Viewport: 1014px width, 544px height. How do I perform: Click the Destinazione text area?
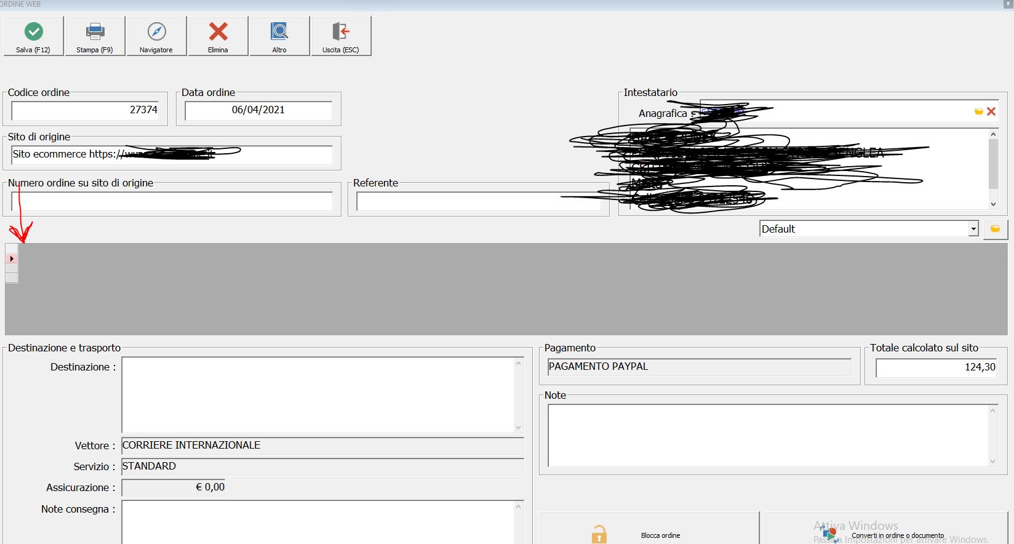(x=317, y=394)
